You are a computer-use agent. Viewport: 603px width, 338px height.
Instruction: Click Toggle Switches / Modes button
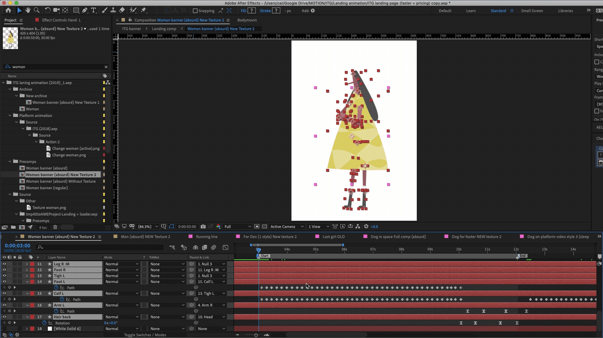point(145,335)
